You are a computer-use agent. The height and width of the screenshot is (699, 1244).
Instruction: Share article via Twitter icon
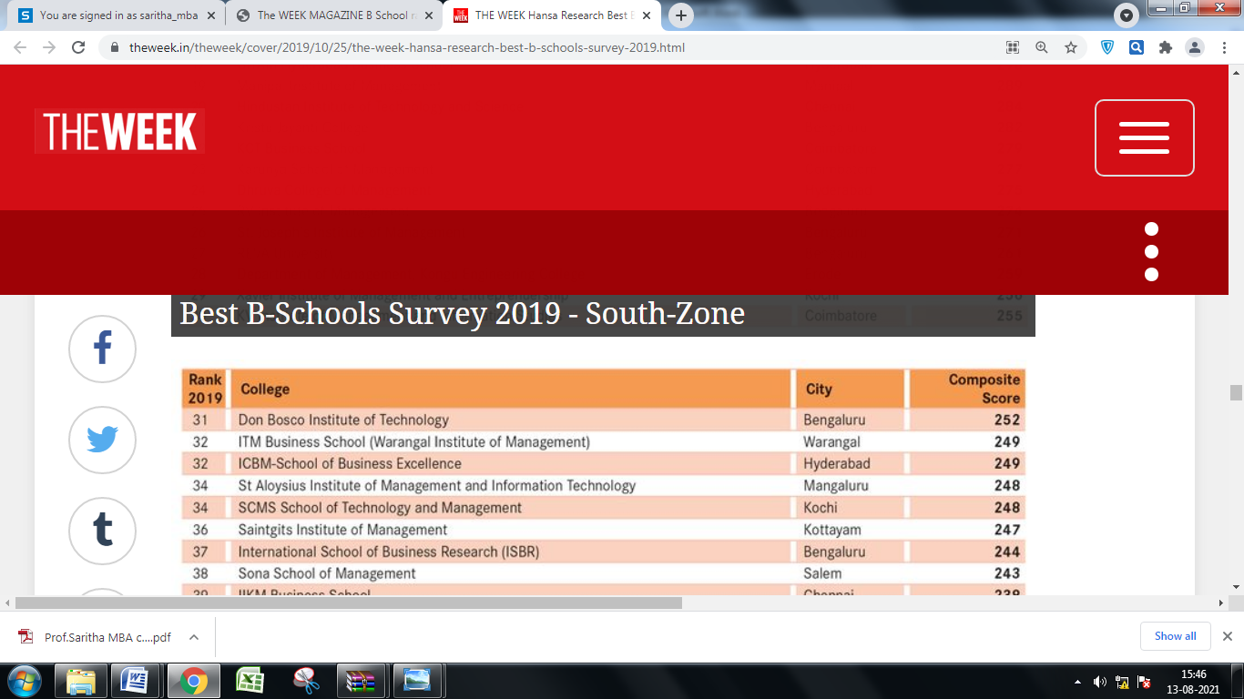tap(102, 440)
